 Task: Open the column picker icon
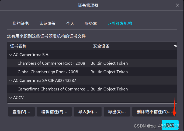175,46
